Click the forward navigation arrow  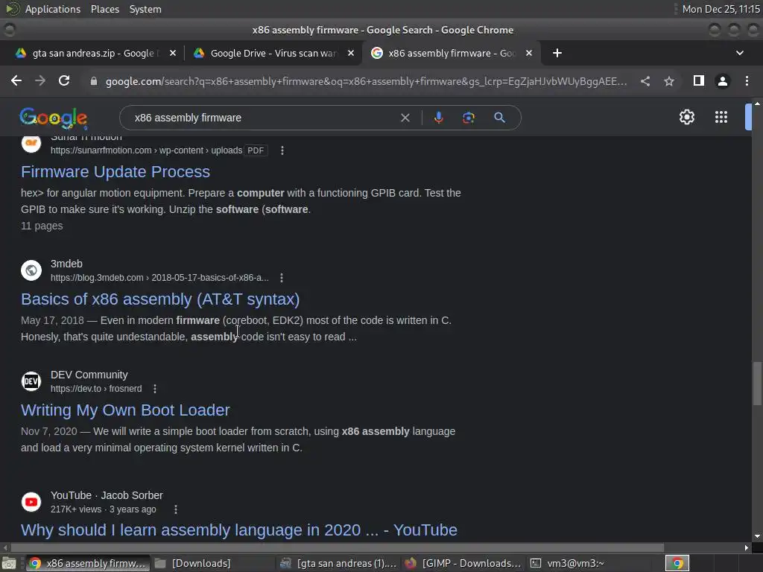pos(40,80)
